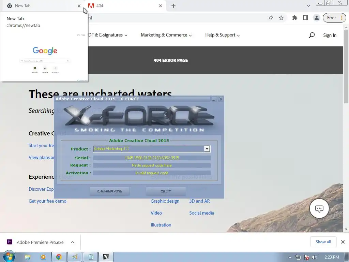Open downloaded Adobe Premiere Pro.exe
This screenshot has height=262, width=349.
coord(35,242)
